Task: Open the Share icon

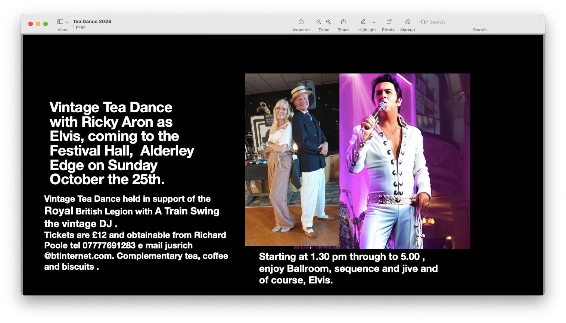Action: coord(343,22)
